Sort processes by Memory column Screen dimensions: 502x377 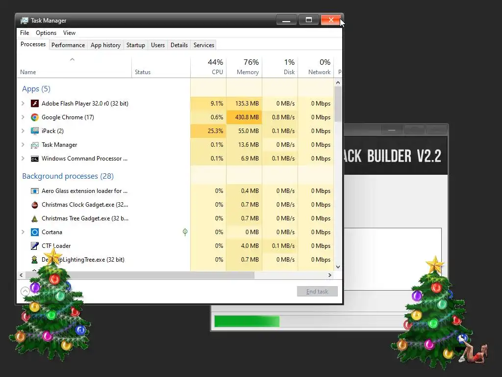244,67
